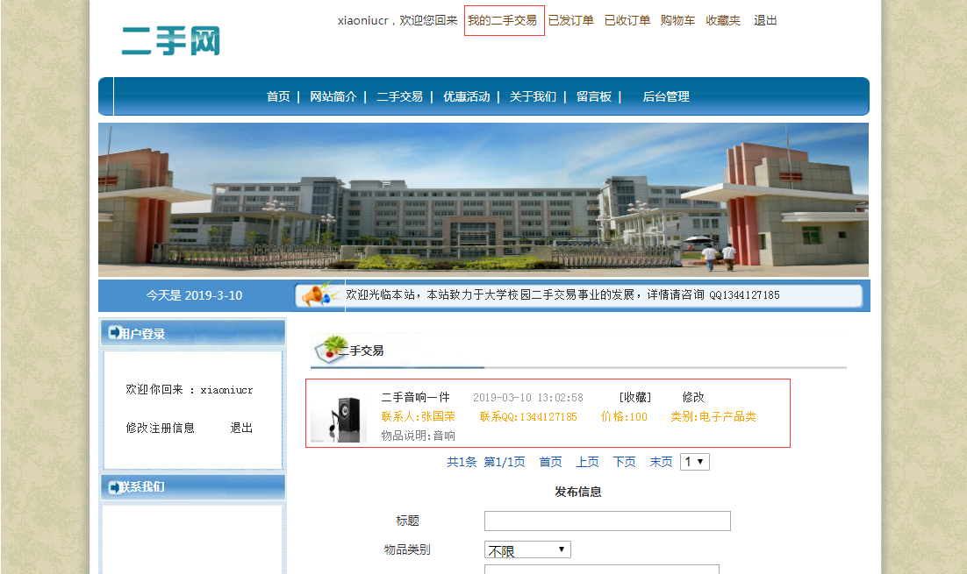Select 二手交易 in the navigation bar

click(x=399, y=96)
